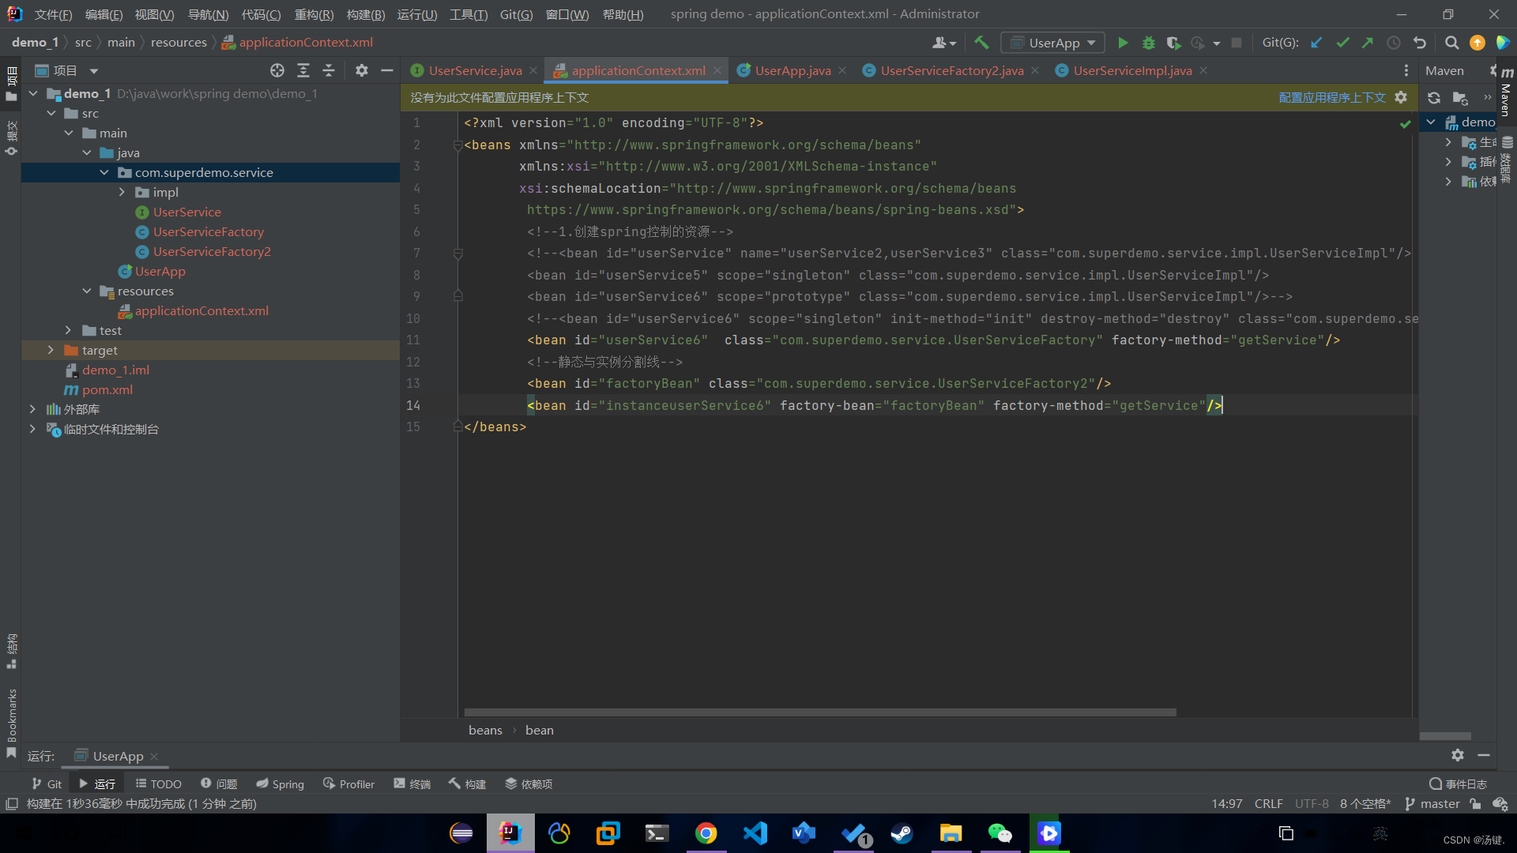
Task: Click the Debug bug icon
Action: (x=1148, y=43)
